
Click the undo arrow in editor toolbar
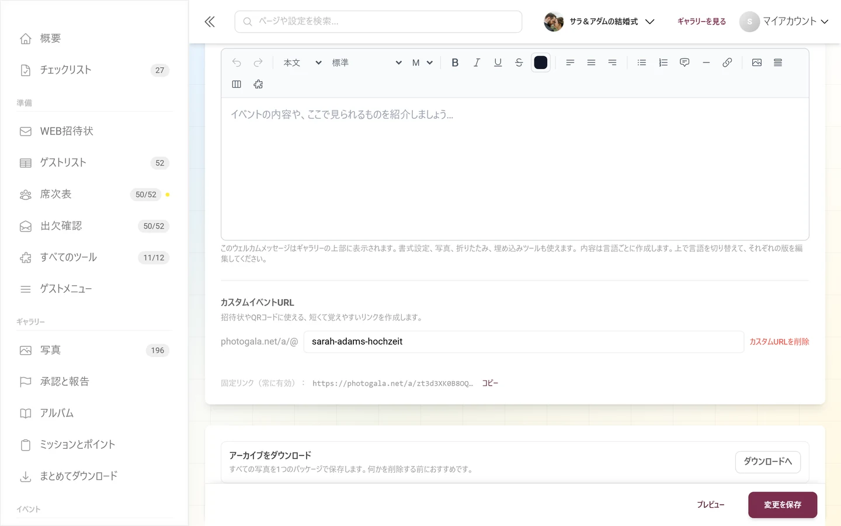coord(237,63)
